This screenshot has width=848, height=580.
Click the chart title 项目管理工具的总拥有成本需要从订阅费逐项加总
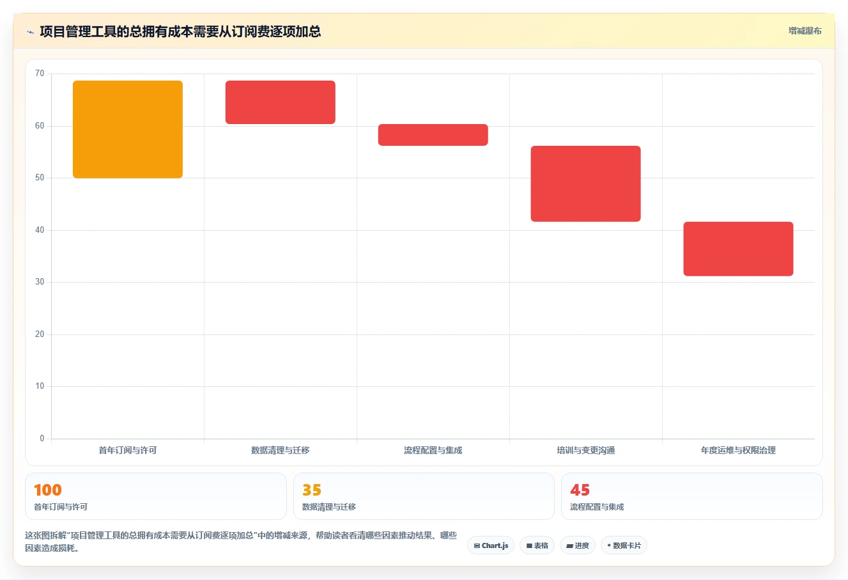pos(180,31)
